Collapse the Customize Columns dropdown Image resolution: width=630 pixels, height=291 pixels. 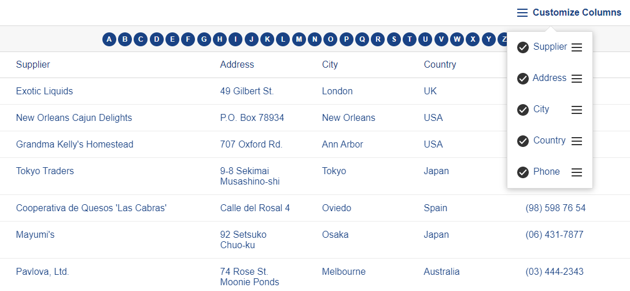tap(576, 13)
